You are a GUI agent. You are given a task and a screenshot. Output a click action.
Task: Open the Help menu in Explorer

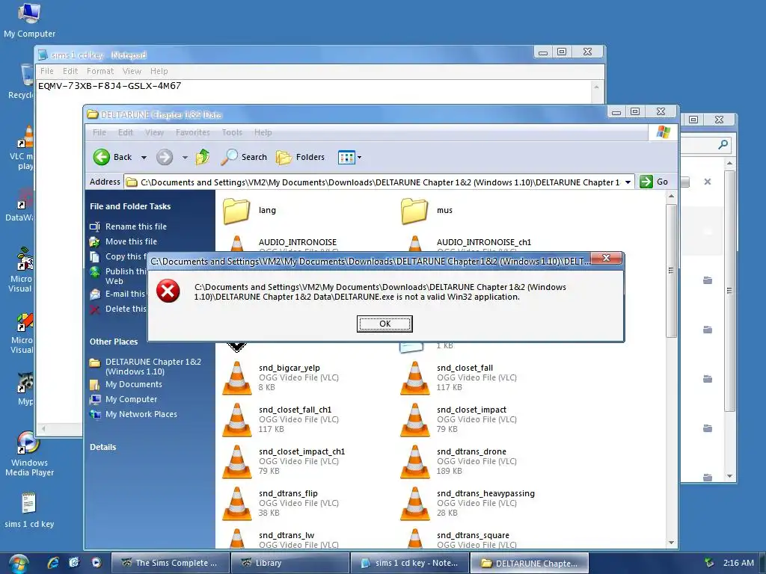click(x=263, y=132)
